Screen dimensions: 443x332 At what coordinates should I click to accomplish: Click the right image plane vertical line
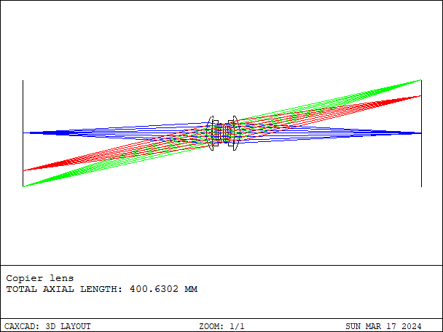421,133
